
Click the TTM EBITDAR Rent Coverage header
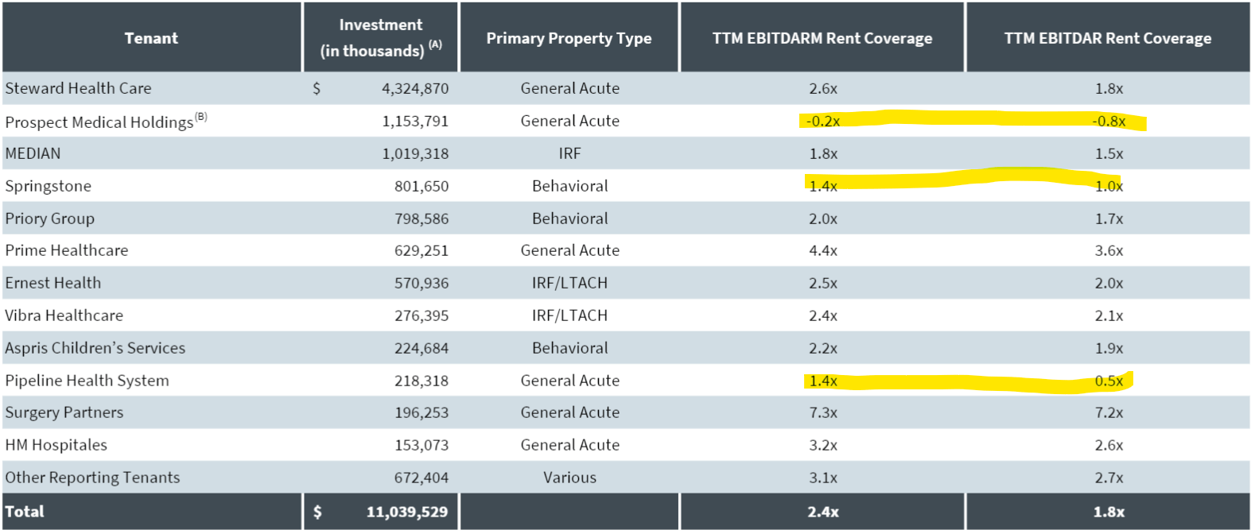(x=1108, y=38)
